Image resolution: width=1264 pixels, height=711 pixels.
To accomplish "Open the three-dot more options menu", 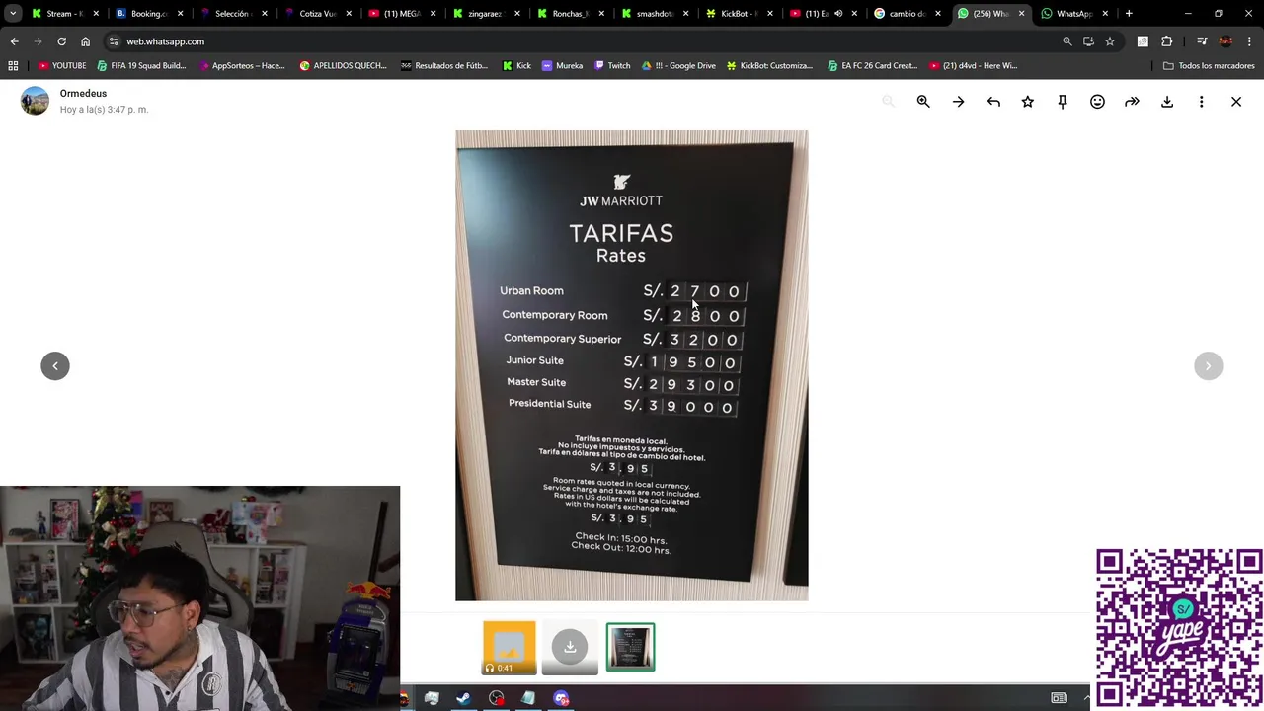I will [1201, 102].
